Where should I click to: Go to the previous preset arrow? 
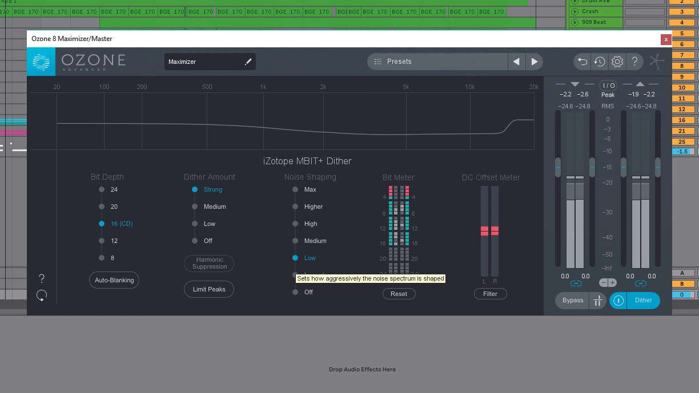pos(516,62)
